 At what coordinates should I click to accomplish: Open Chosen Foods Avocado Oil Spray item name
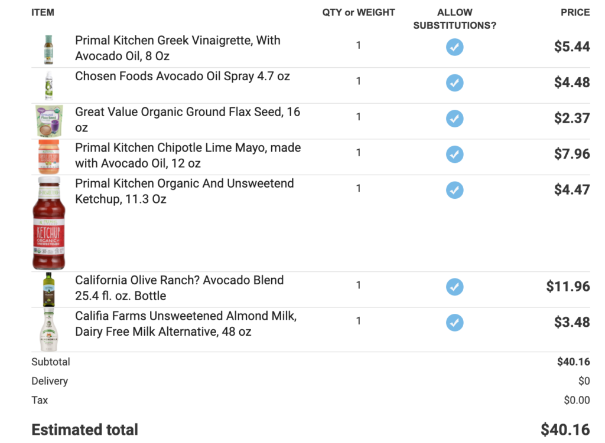point(183,76)
